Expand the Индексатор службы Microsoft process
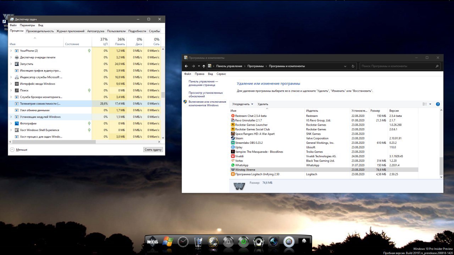The height and width of the screenshot is (255, 454). [x=11, y=77]
